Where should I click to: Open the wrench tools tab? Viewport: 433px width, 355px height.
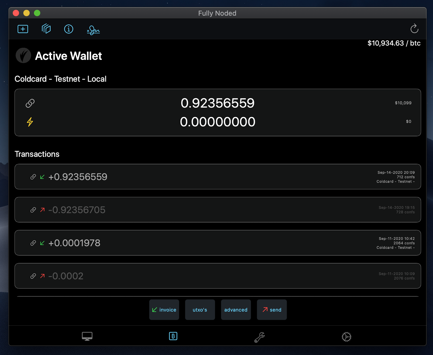pyautogui.click(x=259, y=337)
